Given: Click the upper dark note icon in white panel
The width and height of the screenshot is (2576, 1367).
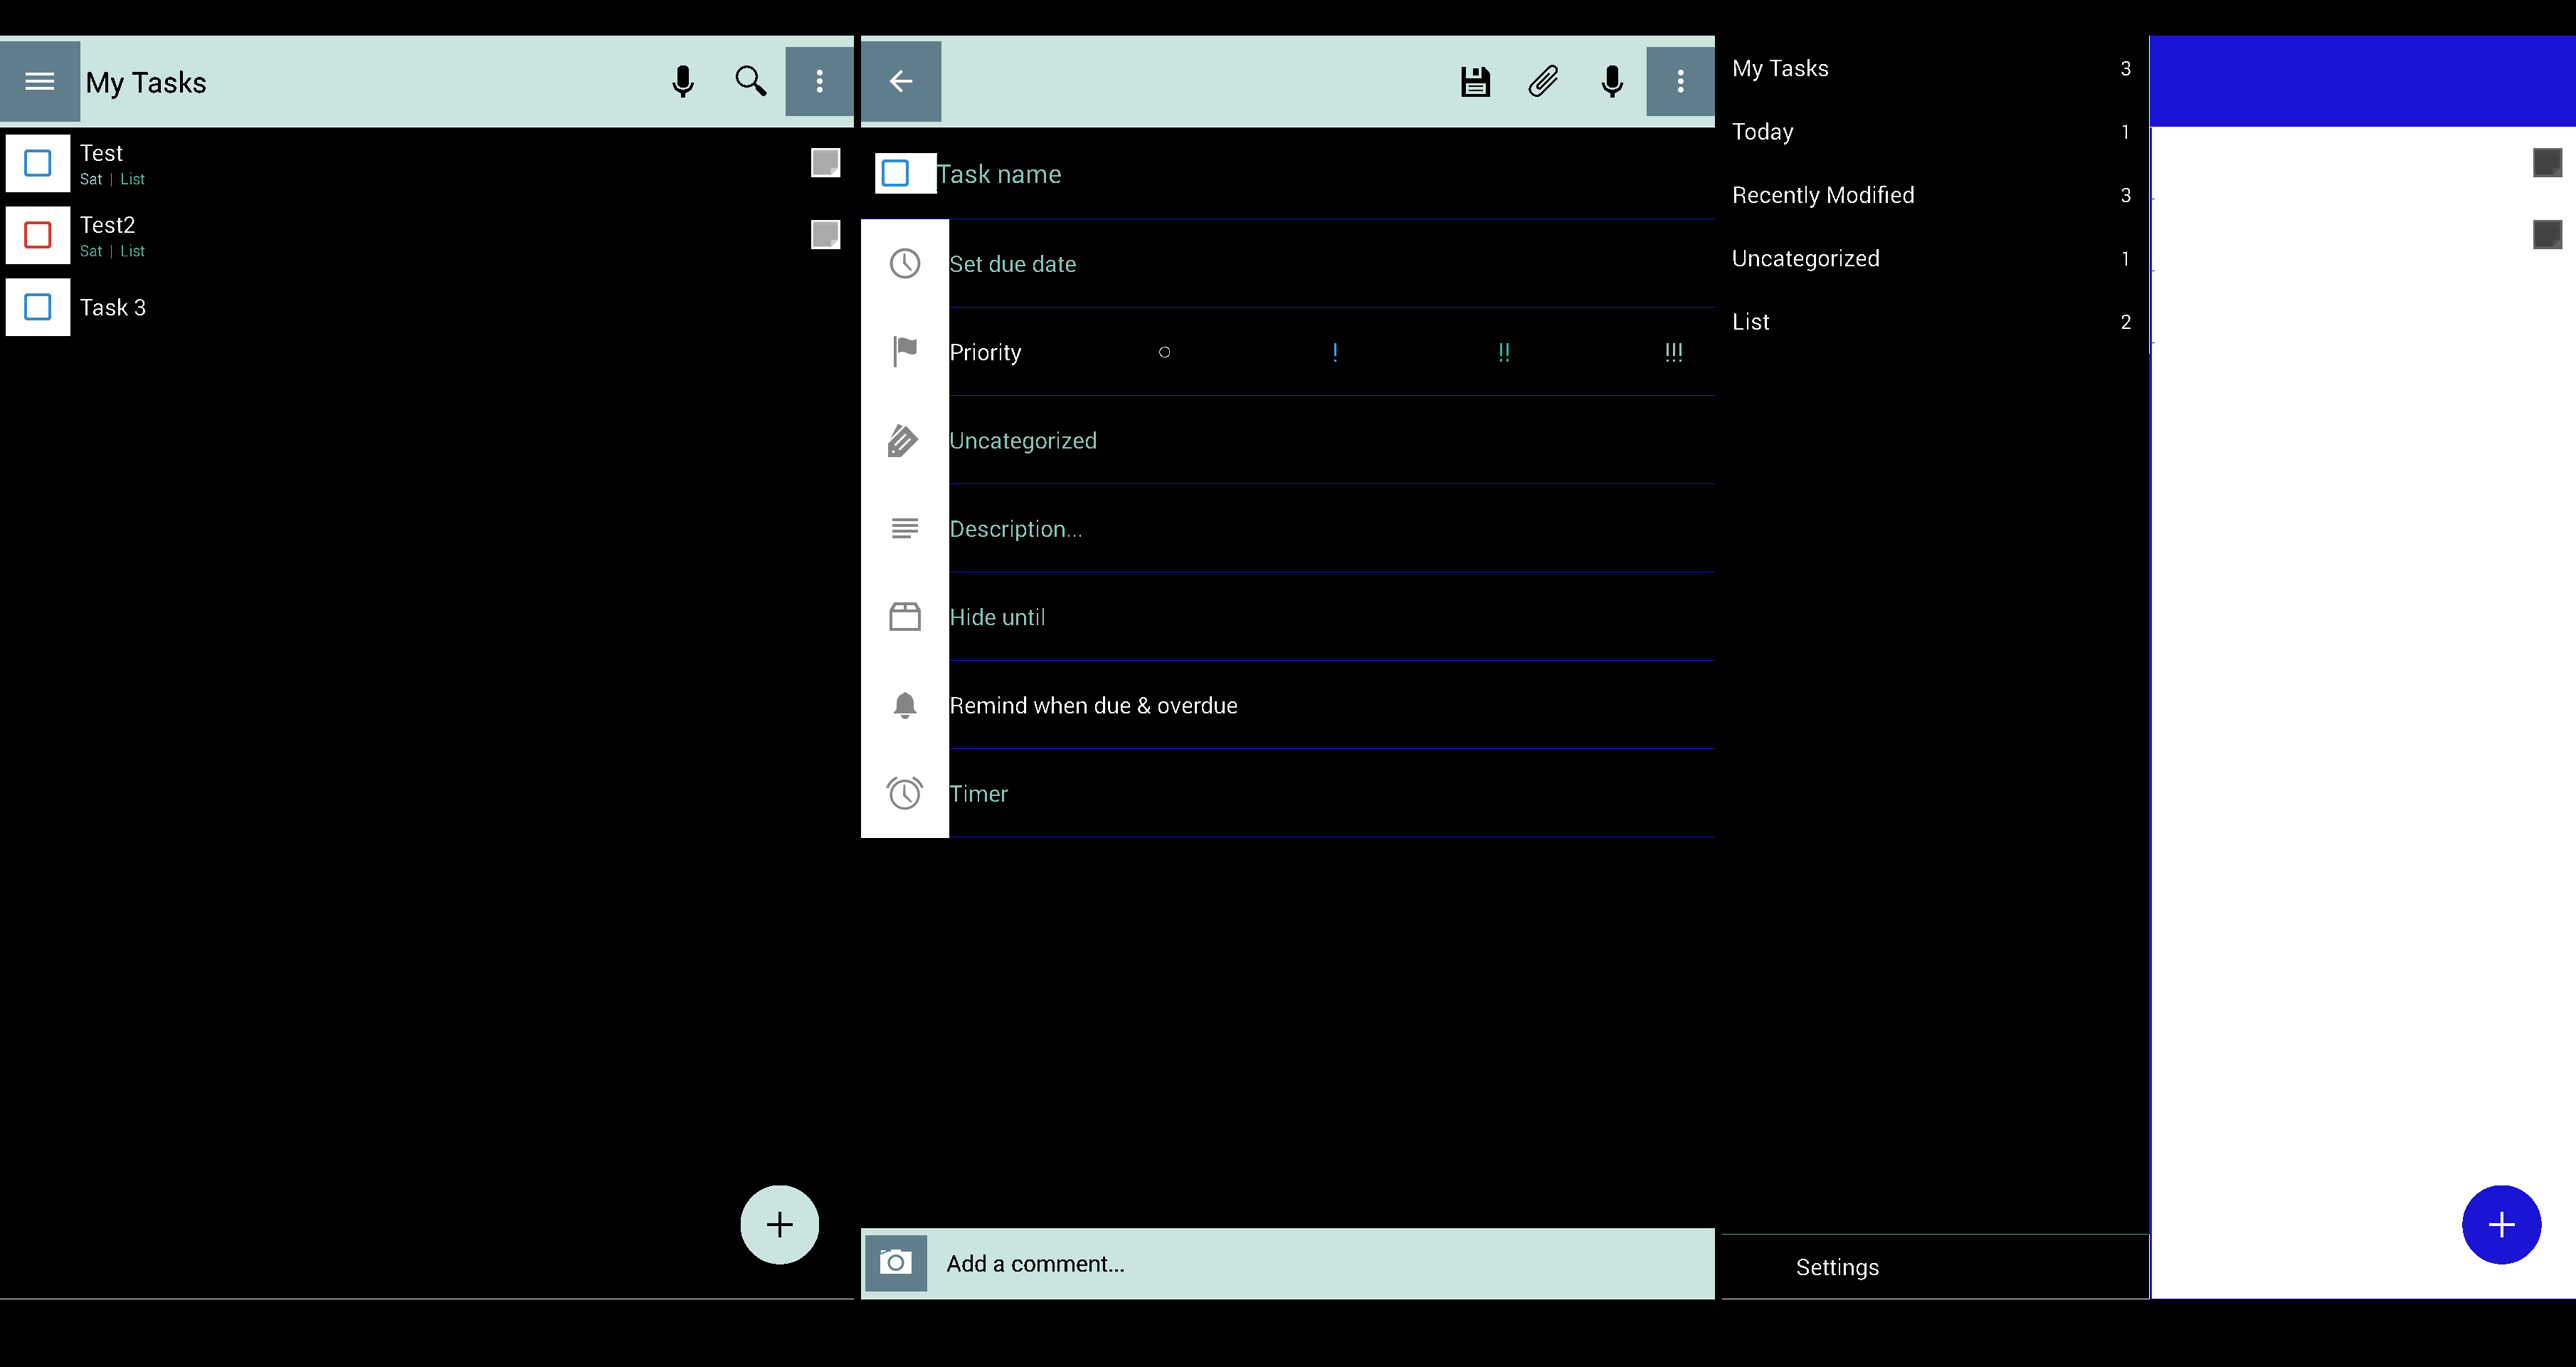Looking at the screenshot, I should click(2547, 162).
